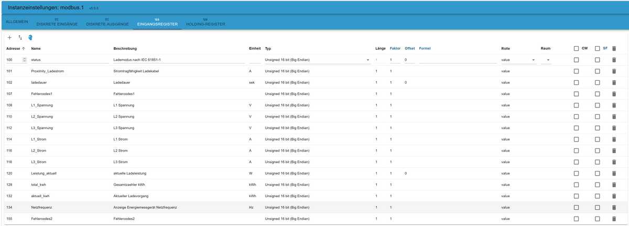This screenshot has height=226, width=629.
Task: Click the Faktor column header link
Action: tap(394, 48)
